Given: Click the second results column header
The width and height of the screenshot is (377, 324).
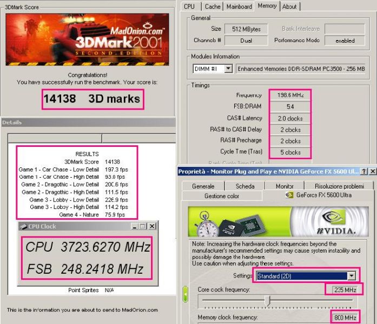Looking at the screenshot, I should click(x=139, y=138).
